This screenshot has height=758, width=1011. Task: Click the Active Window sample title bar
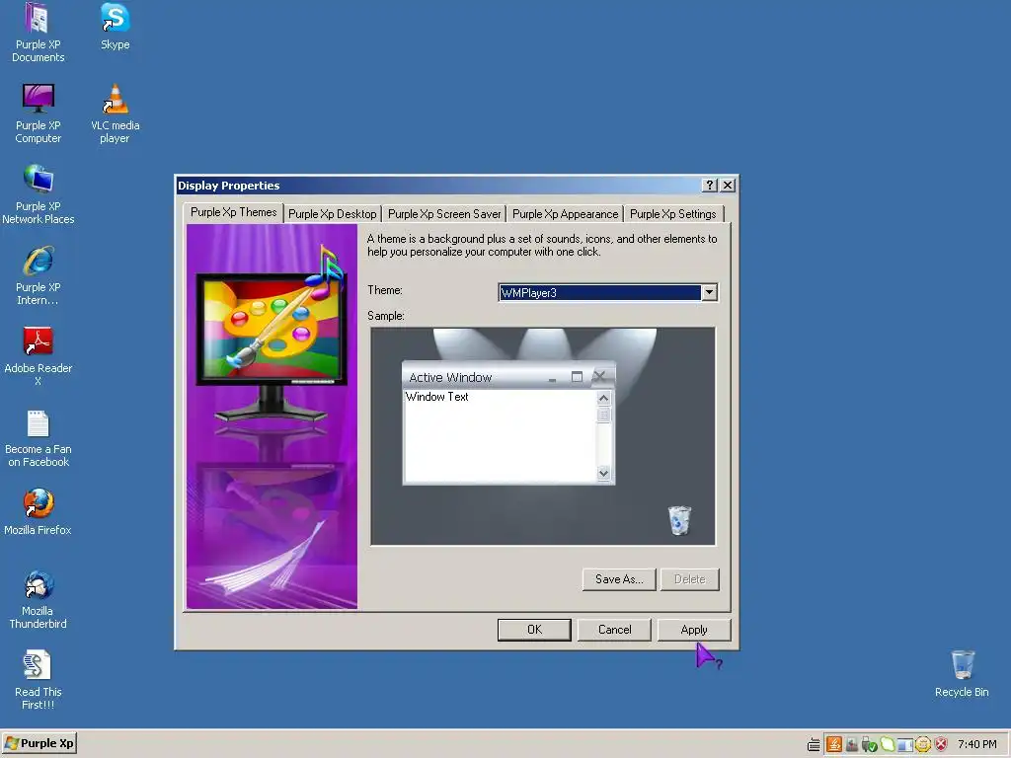[x=508, y=376]
